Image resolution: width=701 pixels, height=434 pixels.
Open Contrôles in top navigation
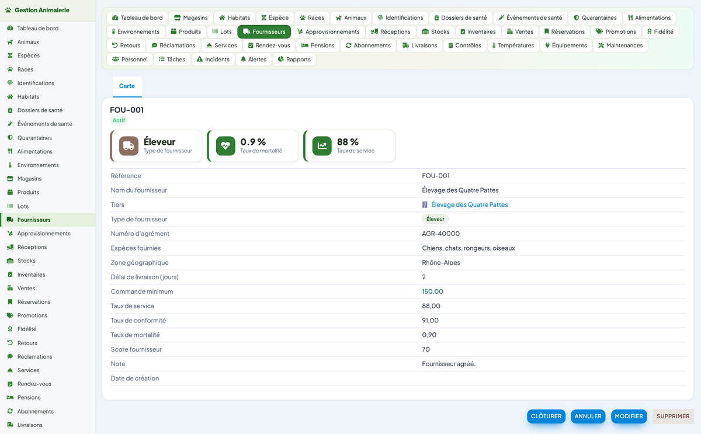(x=464, y=46)
